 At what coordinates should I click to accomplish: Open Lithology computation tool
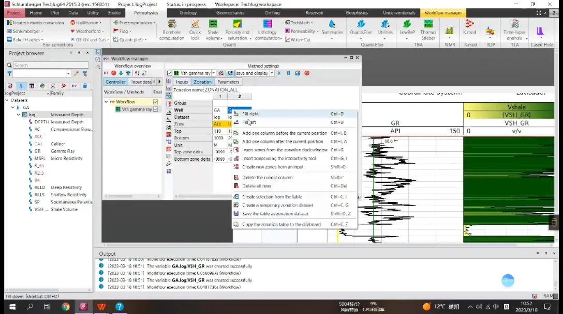coord(268,30)
